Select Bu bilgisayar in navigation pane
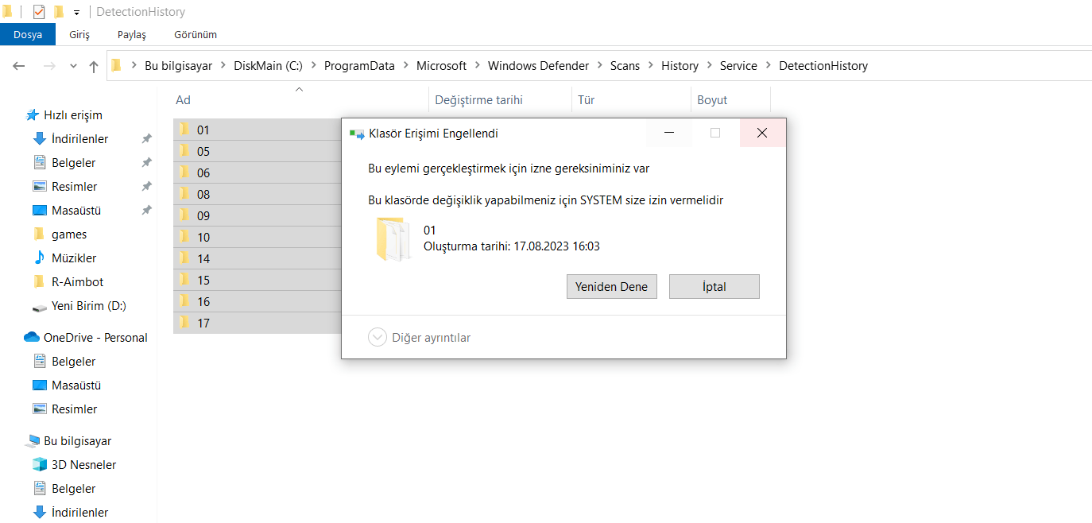This screenshot has width=1092, height=523. pyautogui.click(x=77, y=441)
